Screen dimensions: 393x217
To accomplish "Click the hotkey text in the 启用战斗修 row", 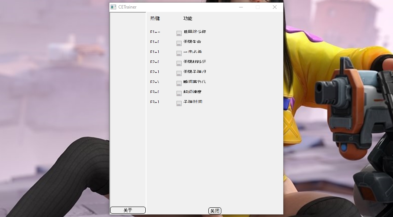I will (x=155, y=32).
